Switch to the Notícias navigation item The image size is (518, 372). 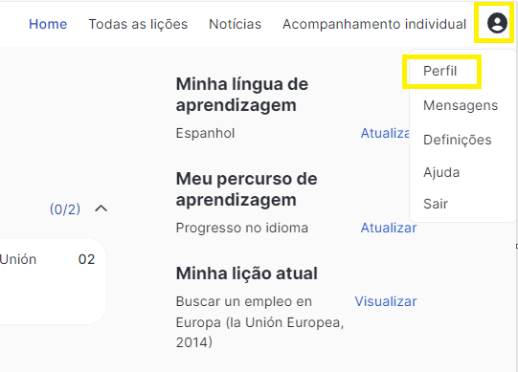pyautogui.click(x=236, y=24)
